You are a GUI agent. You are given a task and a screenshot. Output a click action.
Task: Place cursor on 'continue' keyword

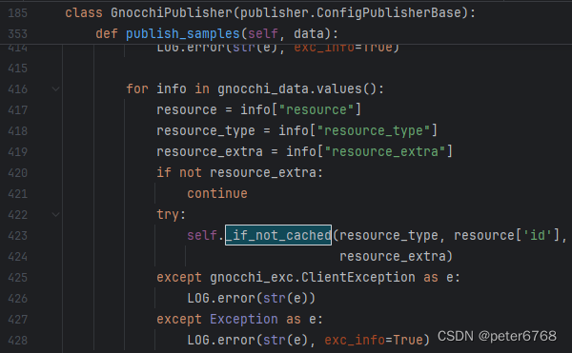tap(217, 193)
